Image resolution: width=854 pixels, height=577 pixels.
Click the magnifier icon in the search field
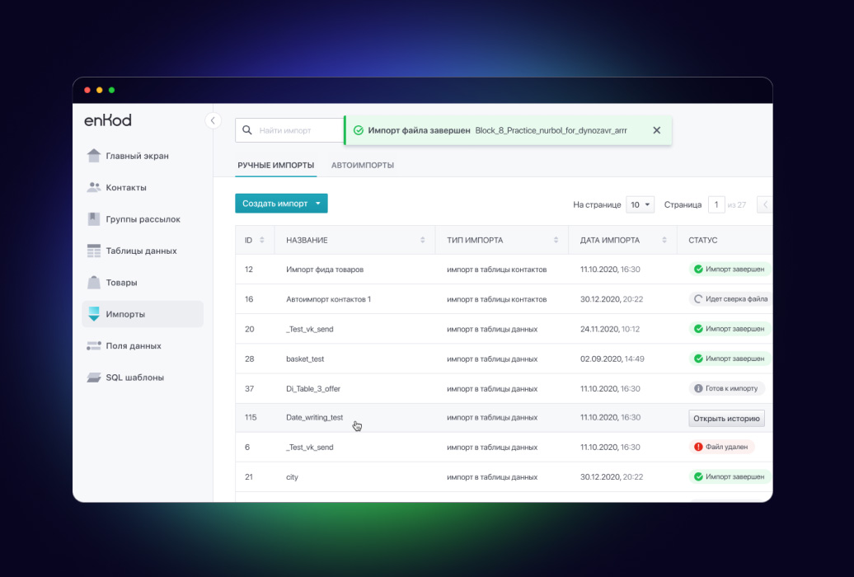click(x=246, y=129)
